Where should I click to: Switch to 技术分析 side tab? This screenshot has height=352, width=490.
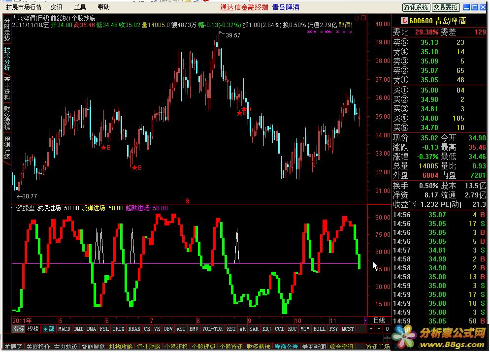click(x=7, y=59)
